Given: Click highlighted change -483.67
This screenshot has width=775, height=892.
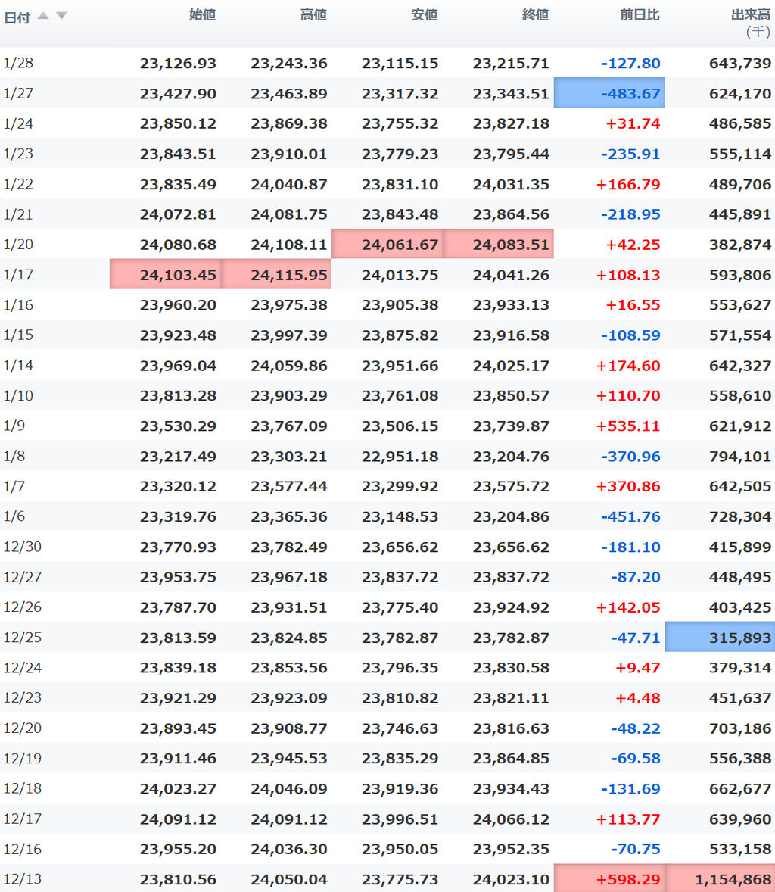Looking at the screenshot, I should pyautogui.click(x=609, y=92).
